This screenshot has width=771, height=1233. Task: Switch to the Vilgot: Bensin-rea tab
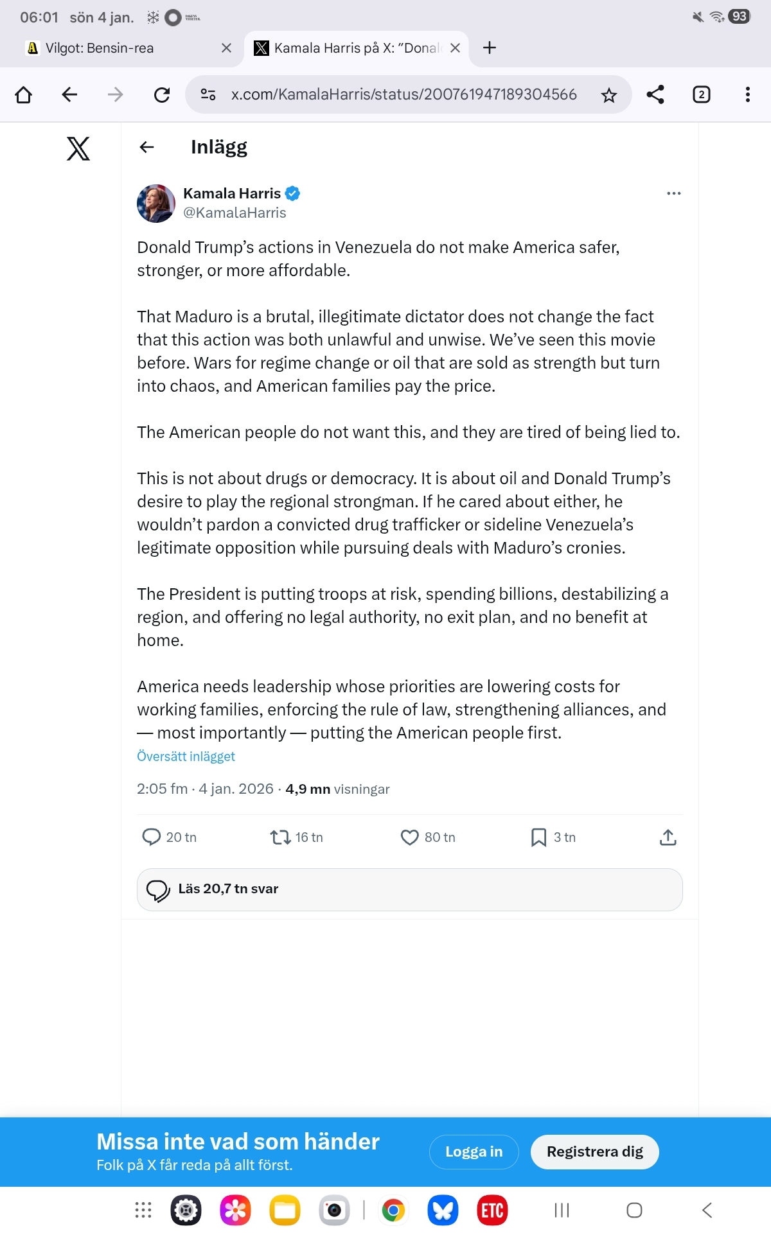[x=100, y=48]
